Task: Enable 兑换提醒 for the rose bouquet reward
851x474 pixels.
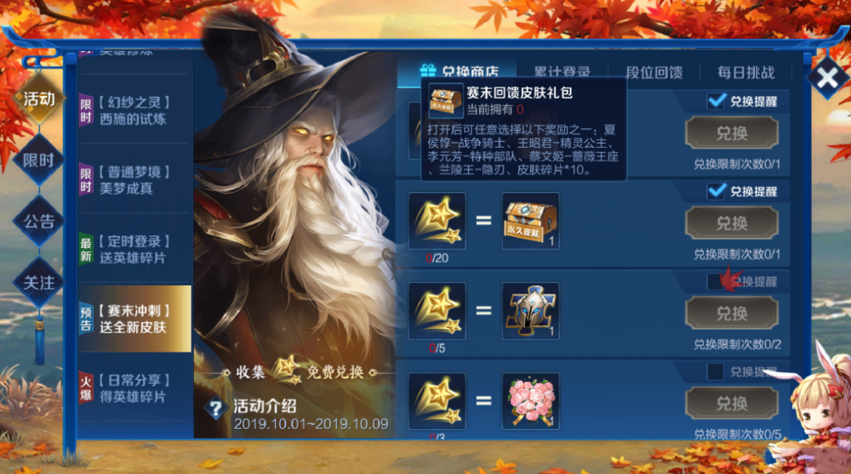Action: tap(716, 371)
